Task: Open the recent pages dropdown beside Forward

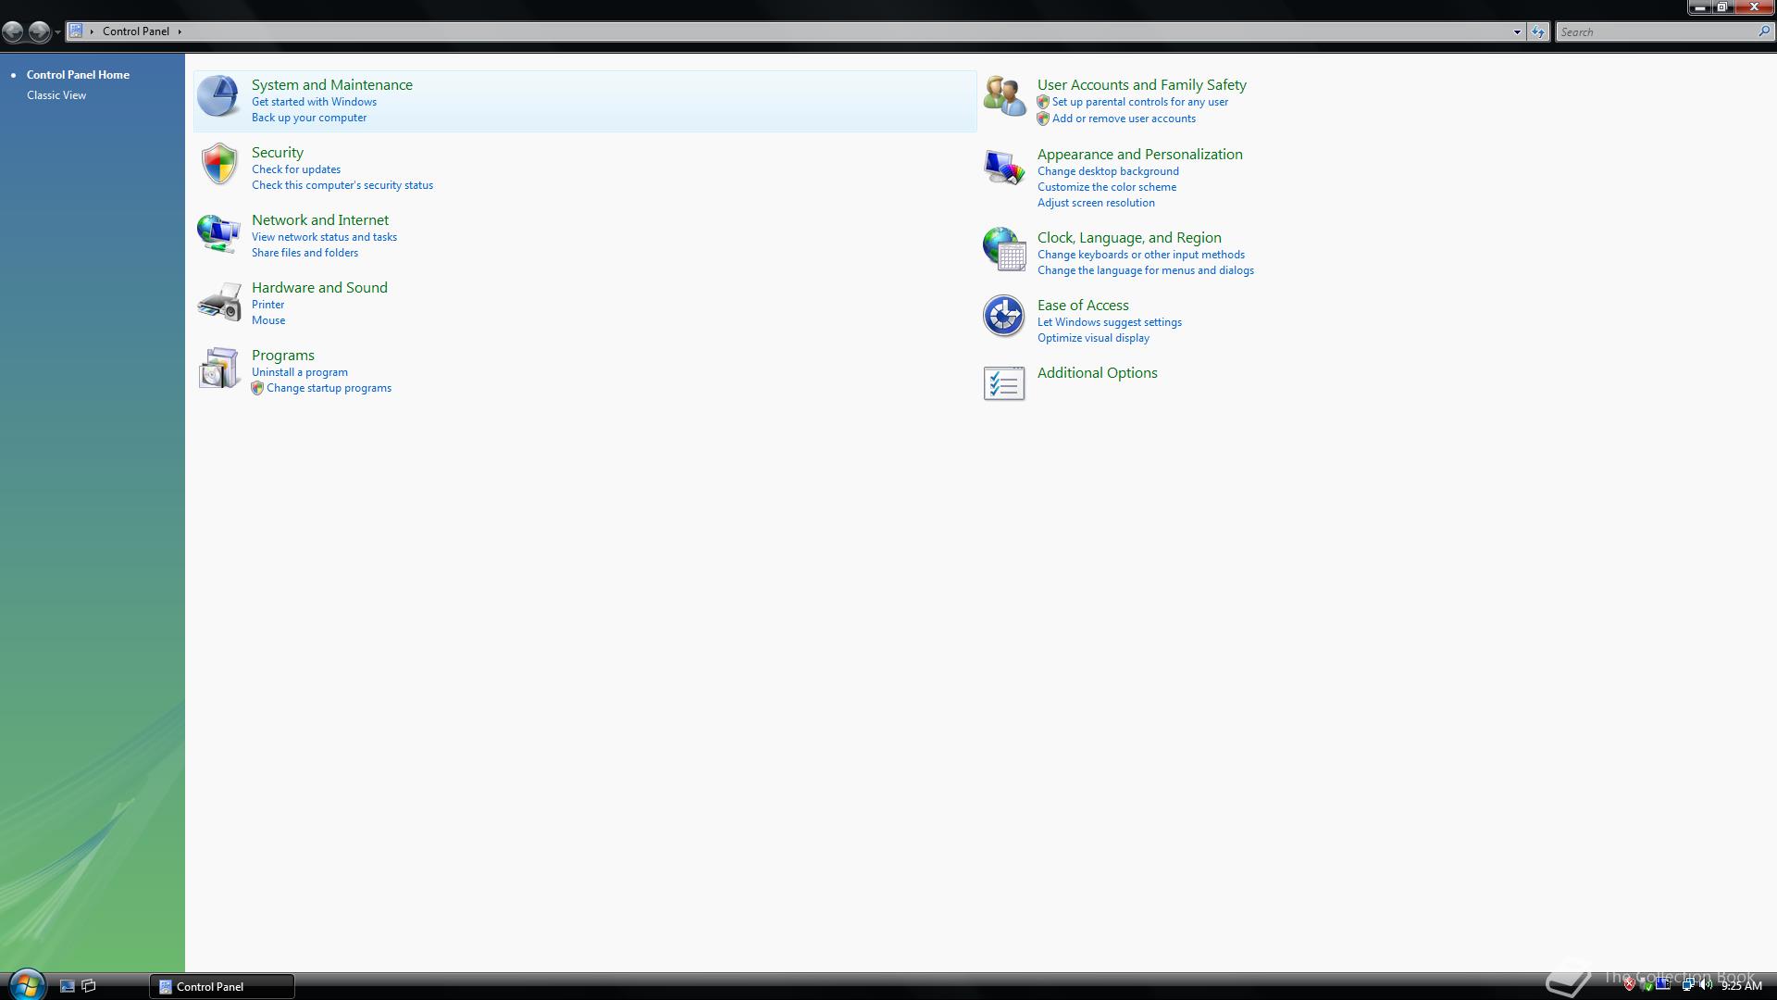Action: 57,32
